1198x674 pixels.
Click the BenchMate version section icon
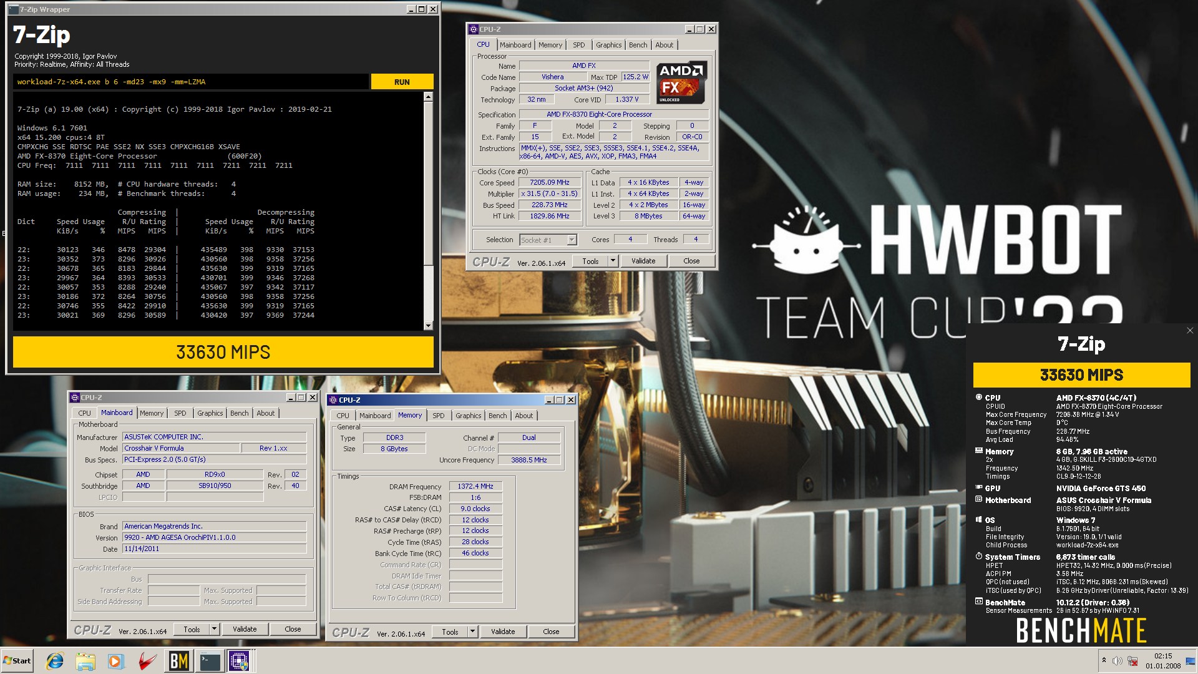(978, 602)
